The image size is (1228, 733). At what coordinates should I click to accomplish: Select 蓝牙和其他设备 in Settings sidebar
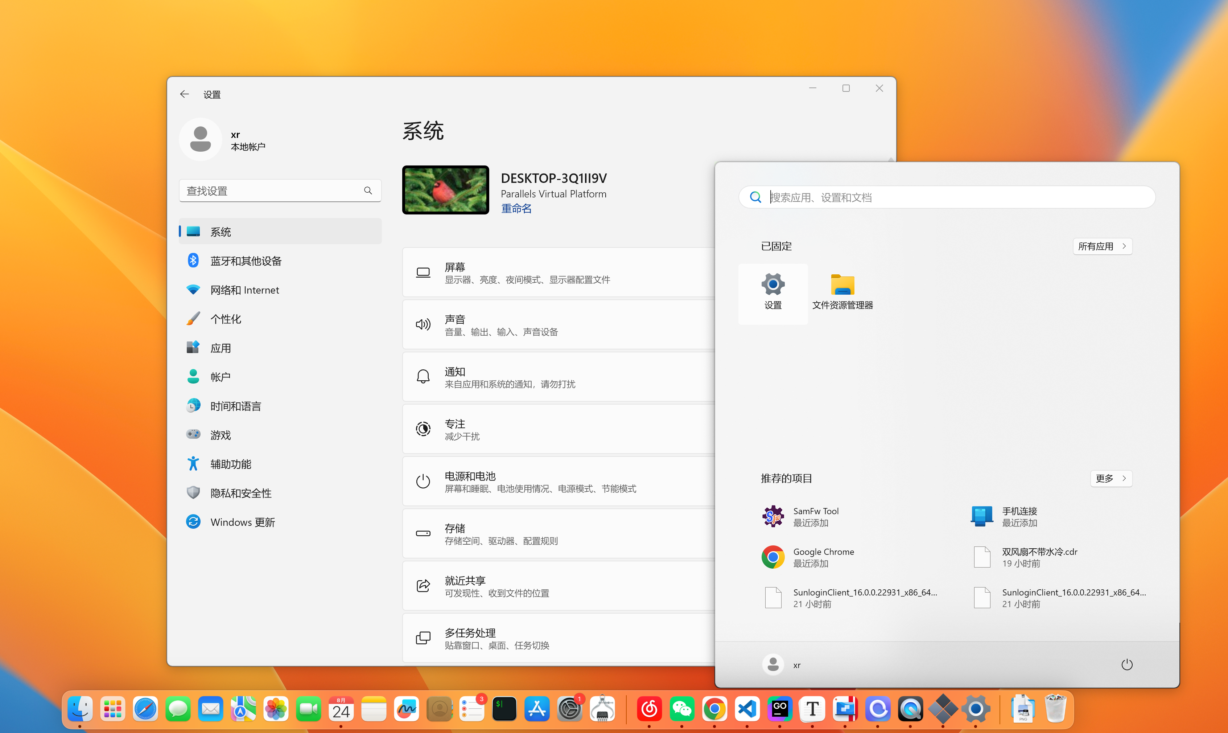(x=280, y=261)
